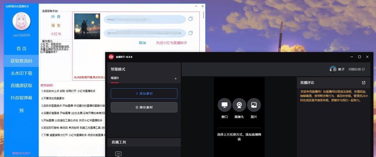Open the 问题反馈 feedback link
The image size is (376, 157).
(x=357, y=69)
